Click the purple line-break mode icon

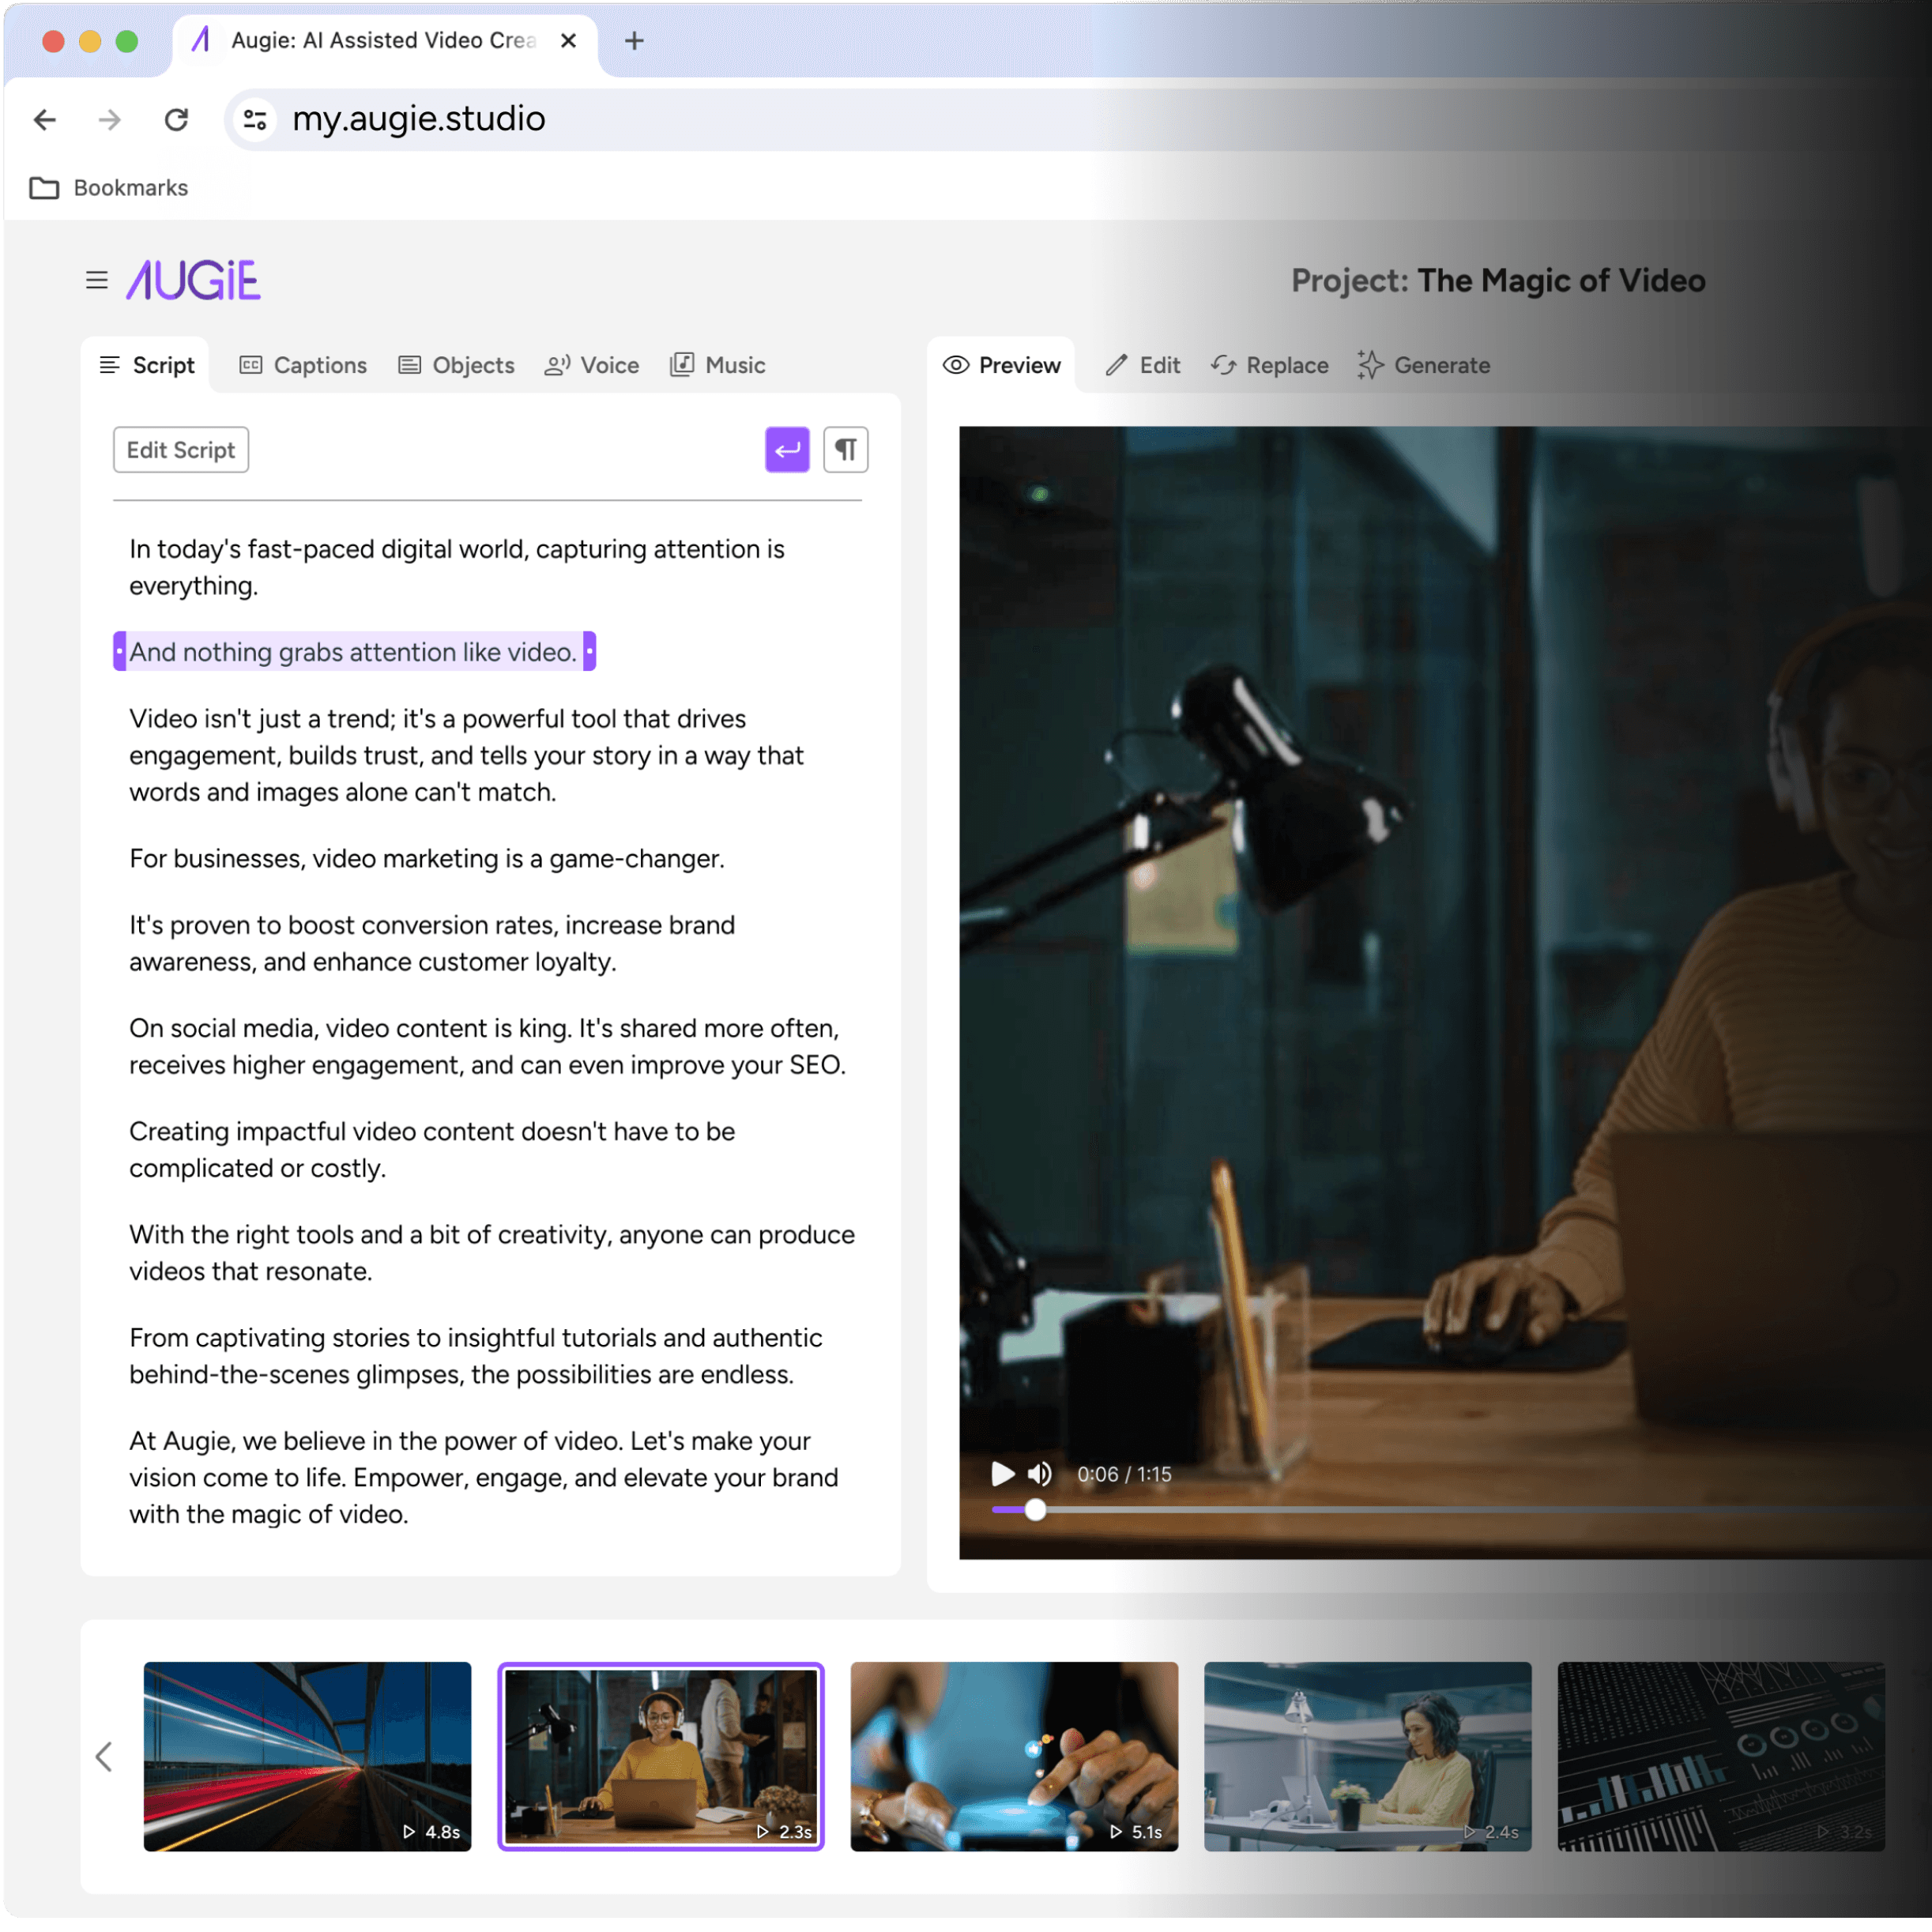(787, 450)
